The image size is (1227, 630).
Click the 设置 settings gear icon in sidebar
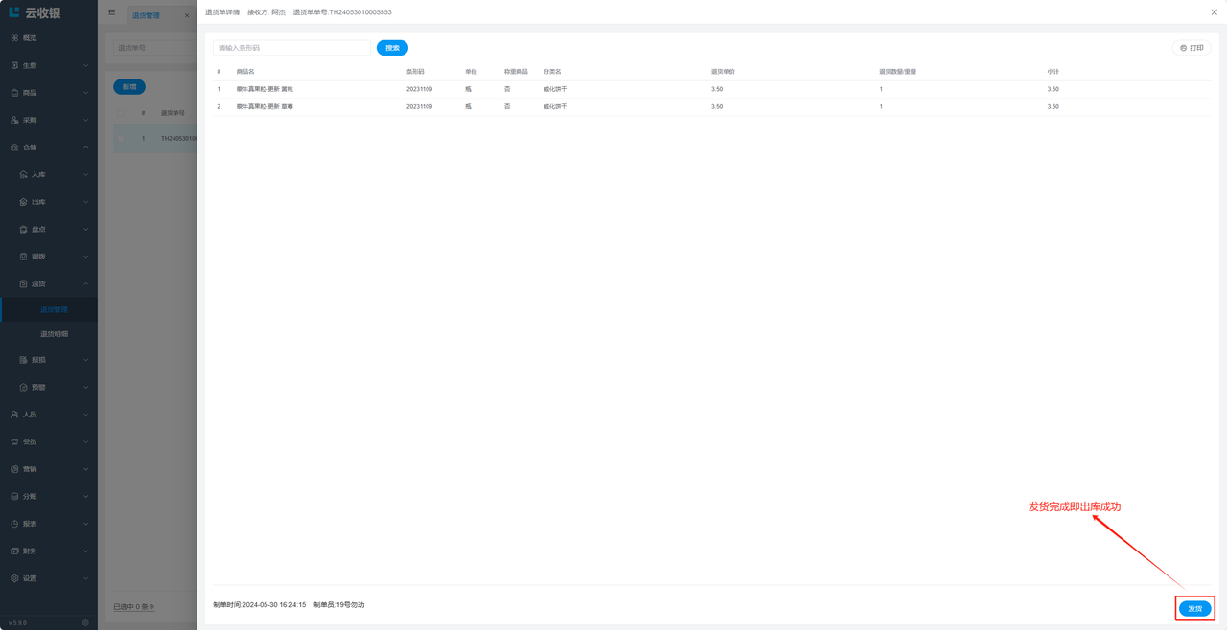14,578
